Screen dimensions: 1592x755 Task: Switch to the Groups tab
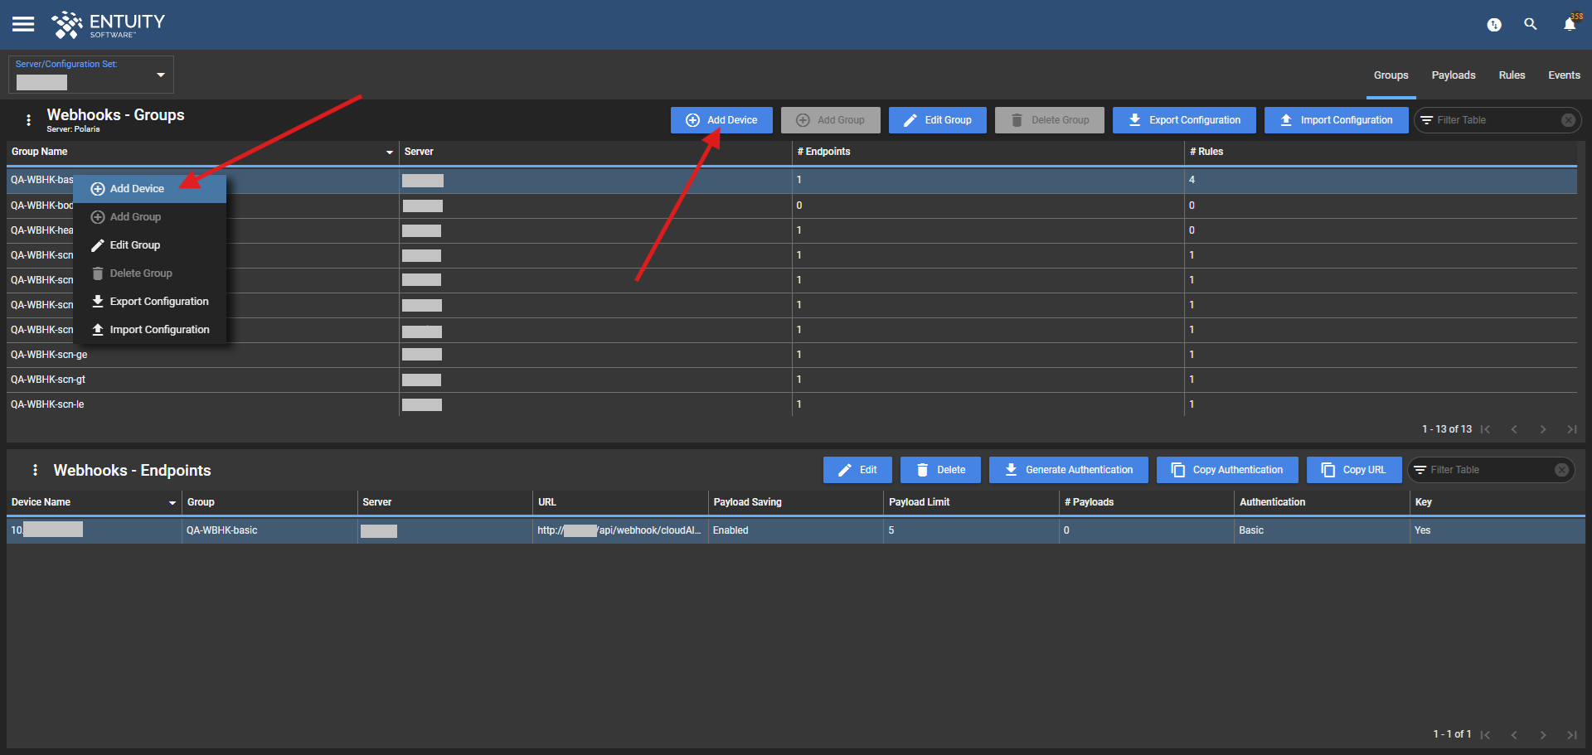(x=1391, y=75)
